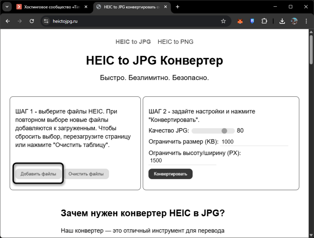Edit the Ограничить высоту/ширину (PX) field
The image size is (314, 238).
click(x=182, y=161)
